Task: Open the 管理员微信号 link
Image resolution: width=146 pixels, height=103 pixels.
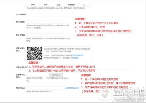Action: point(78,55)
